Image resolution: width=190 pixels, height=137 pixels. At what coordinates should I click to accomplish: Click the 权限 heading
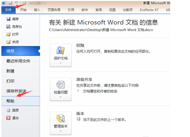(x=80, y=45)
